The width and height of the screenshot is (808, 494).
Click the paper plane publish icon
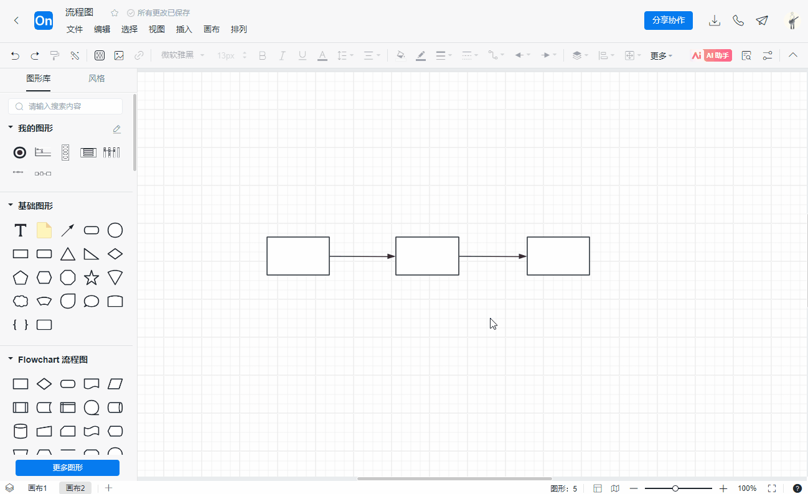coord(762,21)
